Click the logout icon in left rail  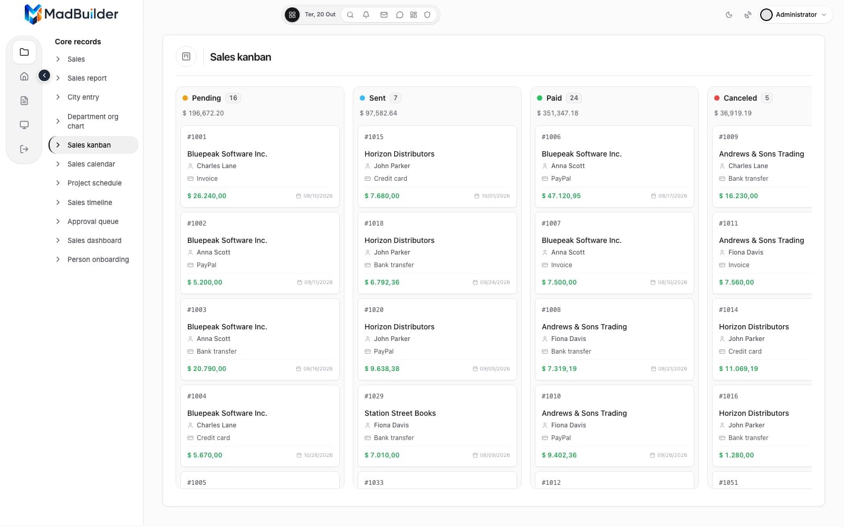(x=24, y=149)
